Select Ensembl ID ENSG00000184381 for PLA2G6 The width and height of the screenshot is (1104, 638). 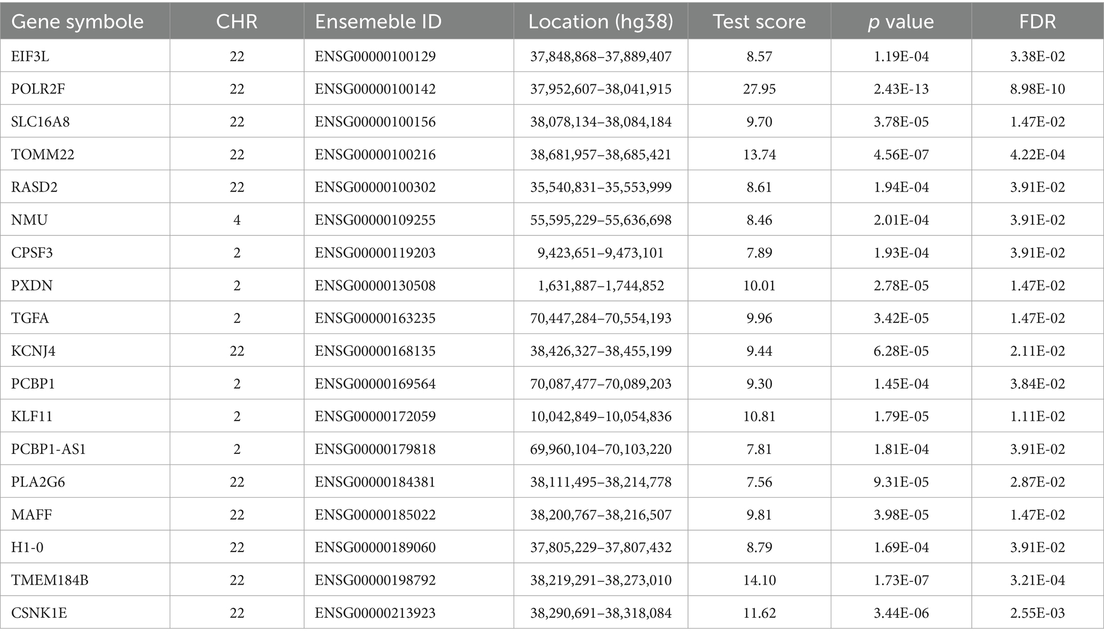pyautogui.click(x=375, y=482)
